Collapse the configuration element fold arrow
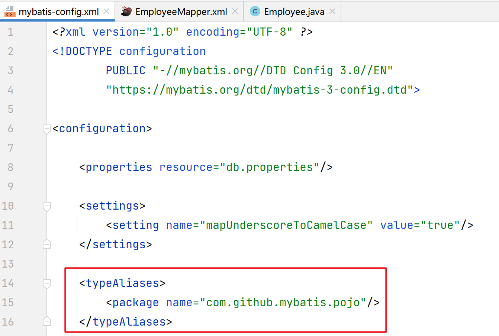This screenshot has height=336, width=499. pyautogui.click(x=46, y=129)
